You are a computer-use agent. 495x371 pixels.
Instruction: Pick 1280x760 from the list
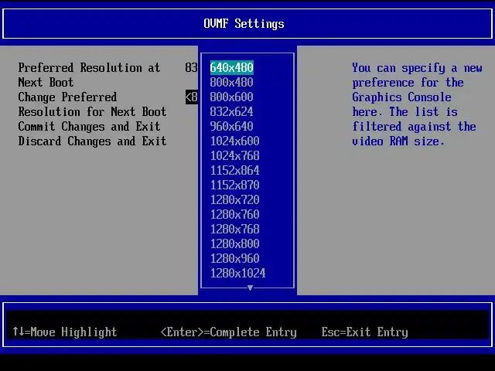pyautogui.click(x=235, y=214)
